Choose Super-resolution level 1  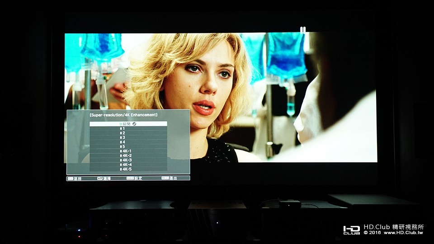128,129
